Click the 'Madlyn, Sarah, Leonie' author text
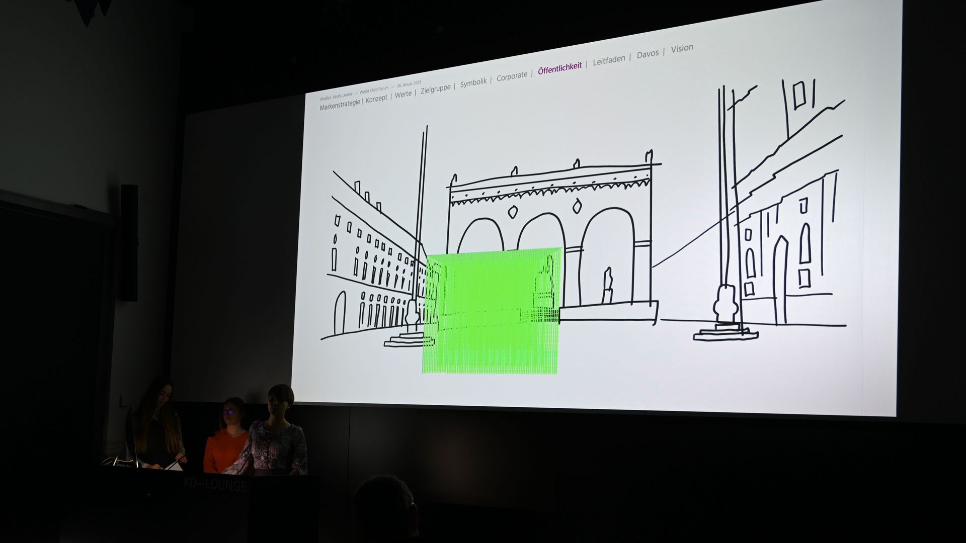Viewport: 966px width, 543px height. click(x=336, y=96)
